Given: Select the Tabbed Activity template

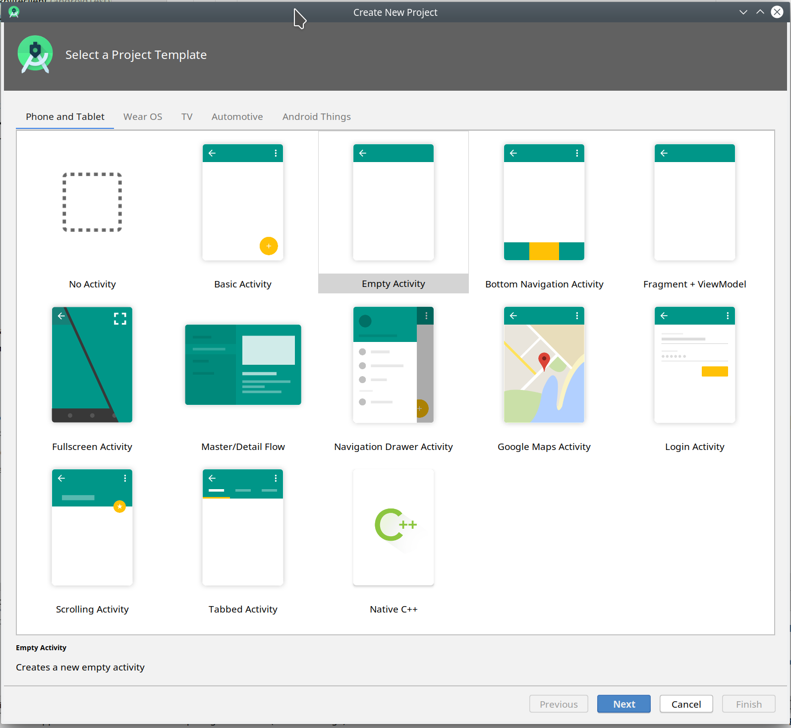Looking at the screenshot, I should (x=243, y=527).
